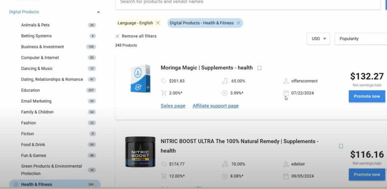This screenshot has width=387, height=189.
Task: Click the X icon beside Remove all filters
Action: tap(117, 36)
